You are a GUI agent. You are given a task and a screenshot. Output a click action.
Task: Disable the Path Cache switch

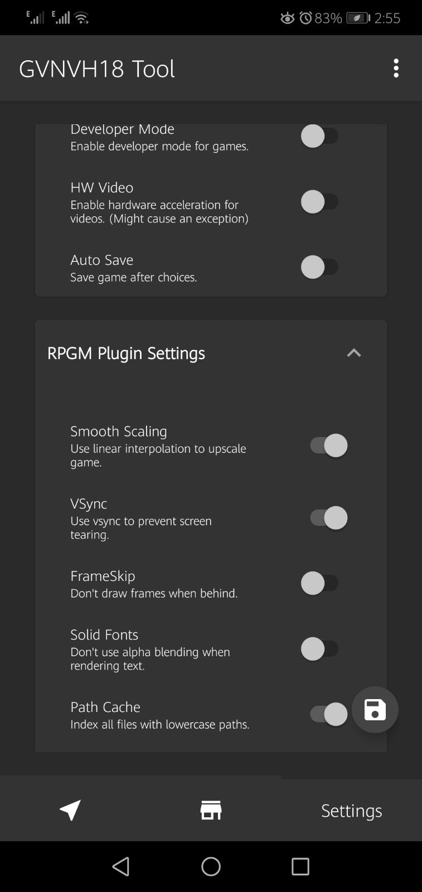click(328, 714)
